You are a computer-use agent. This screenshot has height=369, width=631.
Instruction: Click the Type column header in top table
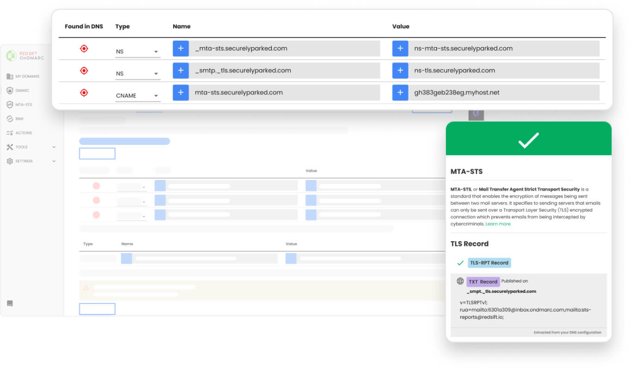[122, 27]
